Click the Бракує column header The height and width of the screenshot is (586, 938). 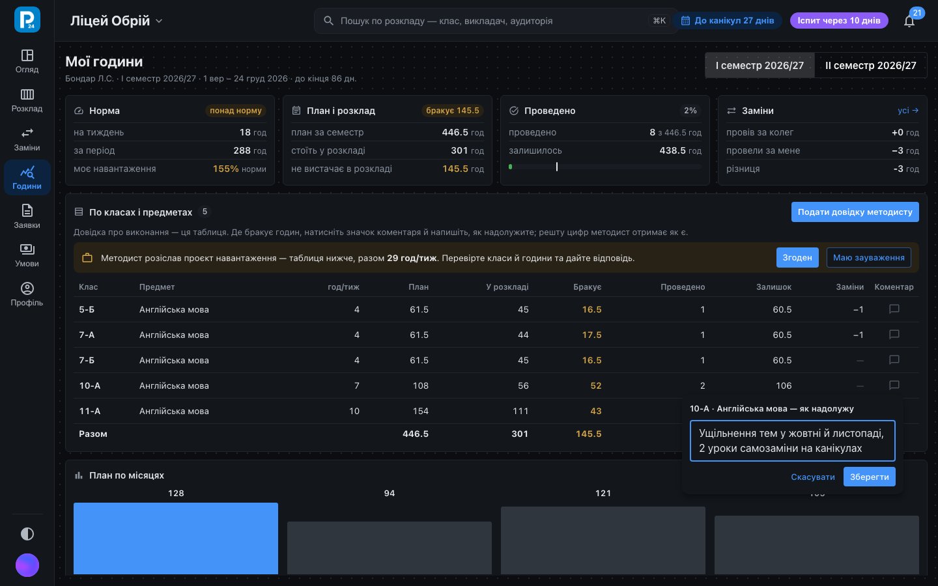(587, 287)
